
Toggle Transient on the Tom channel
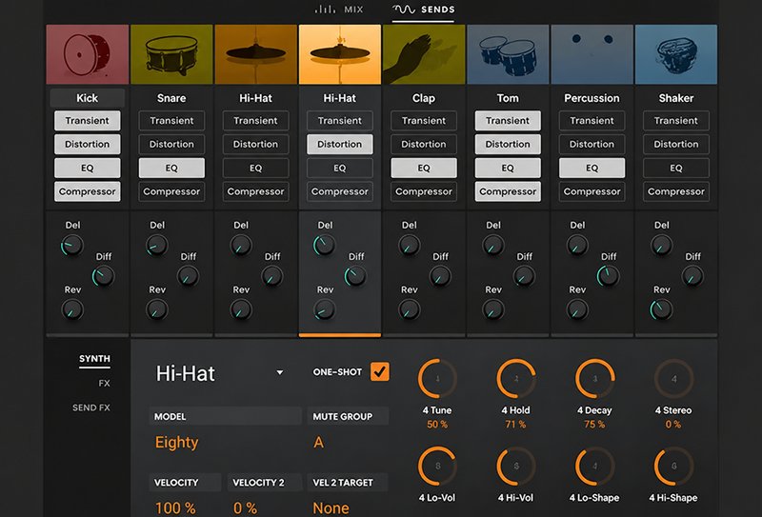pyautogui.click(x=508, y=121)
